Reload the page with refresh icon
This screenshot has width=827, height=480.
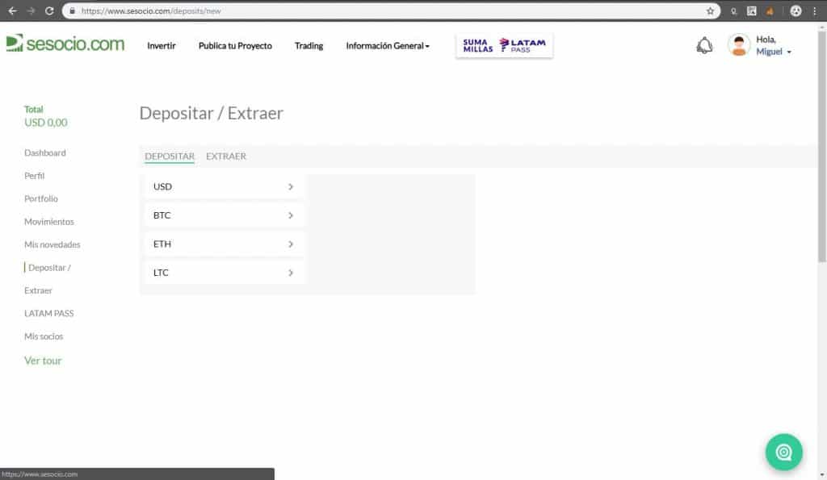[x=49, y=11]
